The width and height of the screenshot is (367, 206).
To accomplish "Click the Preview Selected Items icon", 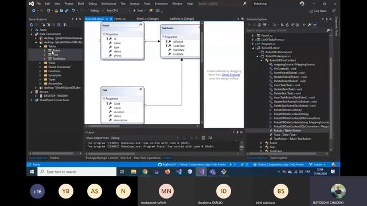I will coord(315,25).
